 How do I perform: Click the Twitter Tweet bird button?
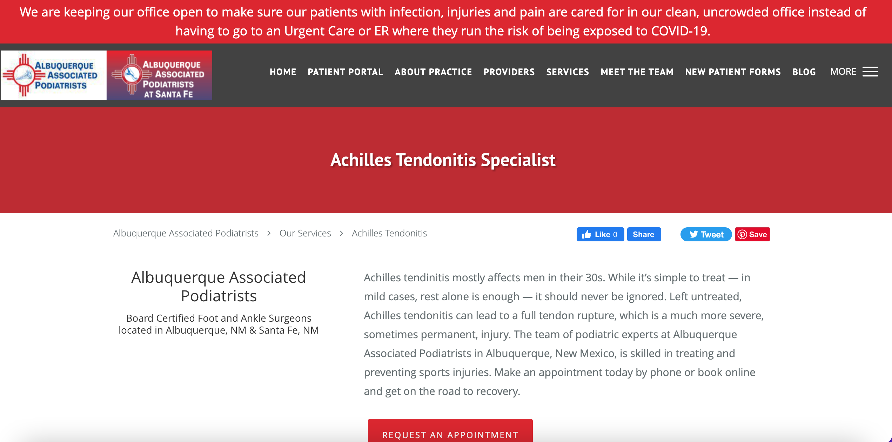tap(706, 234)
